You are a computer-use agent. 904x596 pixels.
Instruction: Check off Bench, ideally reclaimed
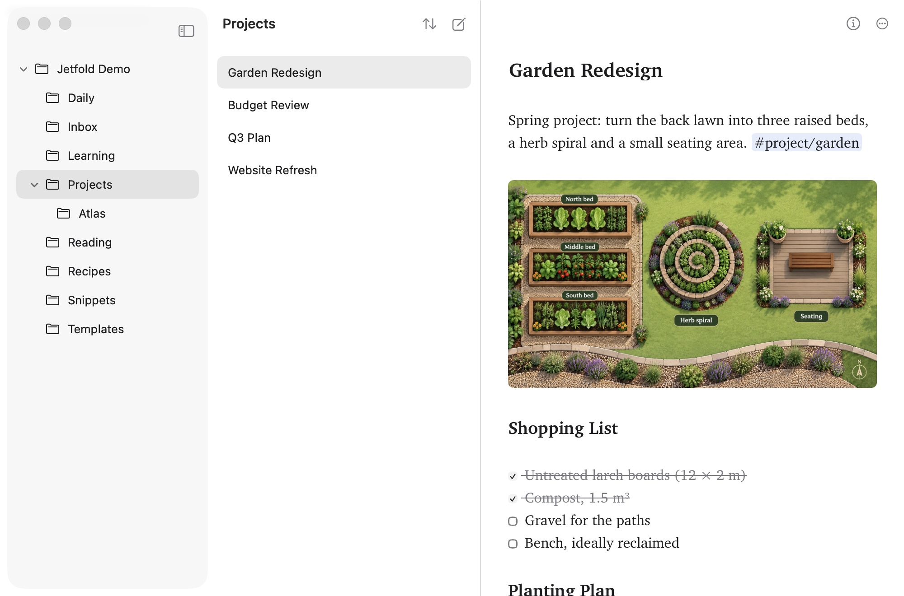(x=513, y=544)
